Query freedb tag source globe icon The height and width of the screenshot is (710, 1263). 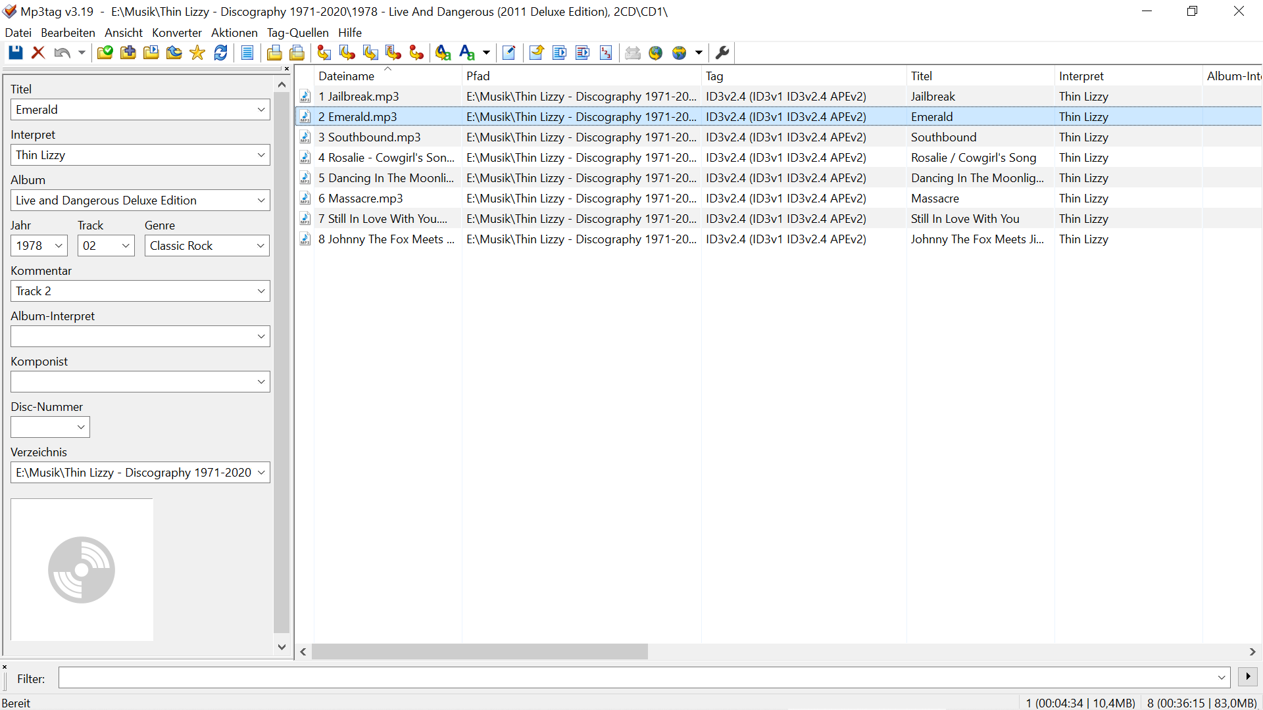click(656, 53)
